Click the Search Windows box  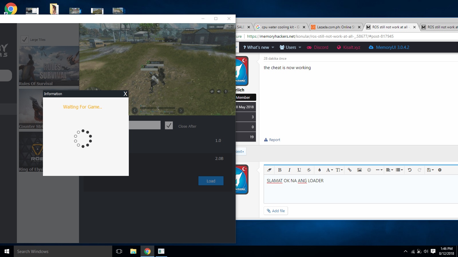click(63, 251)
